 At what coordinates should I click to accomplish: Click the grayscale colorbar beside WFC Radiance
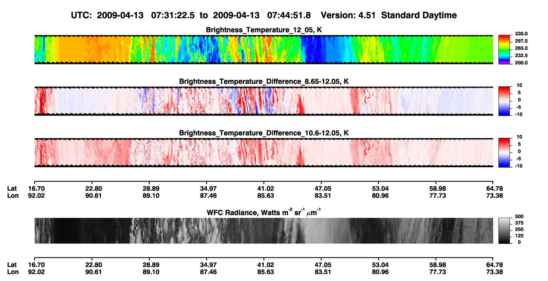(x=505, y=230)
